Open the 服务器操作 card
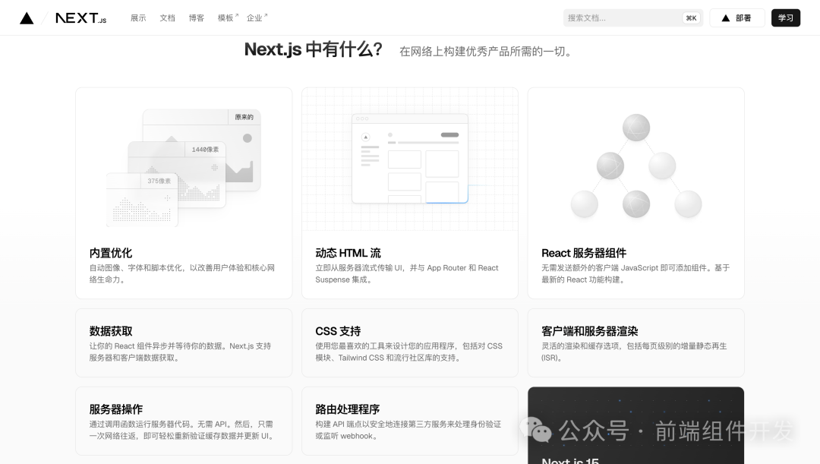820x464 pixels. (x=184, y=421)
